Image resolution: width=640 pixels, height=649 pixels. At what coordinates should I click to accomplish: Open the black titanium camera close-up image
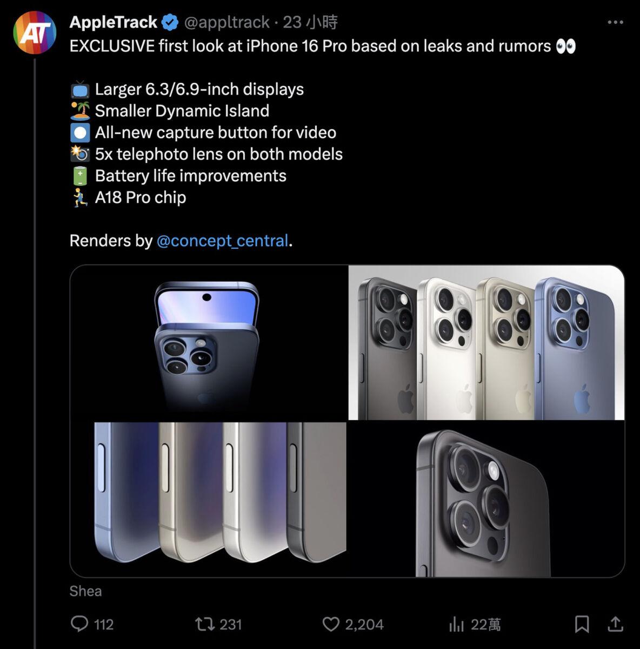(486, 499)
